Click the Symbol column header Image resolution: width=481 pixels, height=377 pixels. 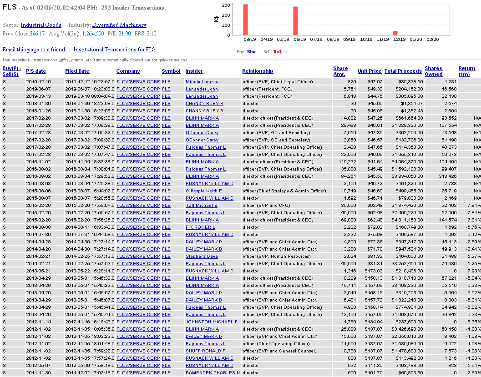171,71
